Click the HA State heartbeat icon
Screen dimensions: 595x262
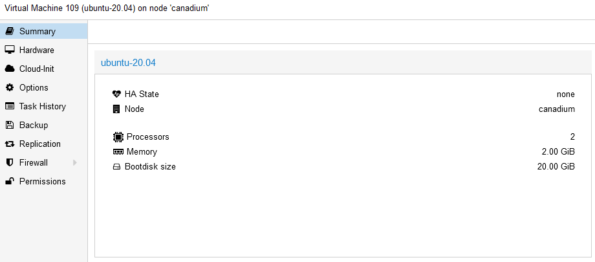[116, 94]
